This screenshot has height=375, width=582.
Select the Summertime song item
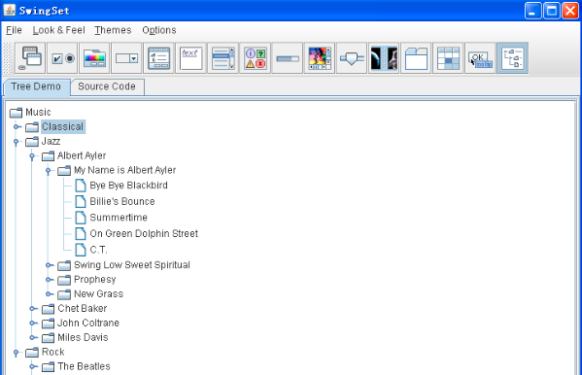pos(119,218)
